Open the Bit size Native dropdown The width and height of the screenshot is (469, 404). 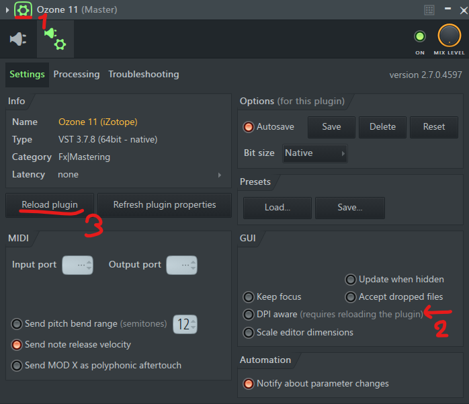click(314, 153)
